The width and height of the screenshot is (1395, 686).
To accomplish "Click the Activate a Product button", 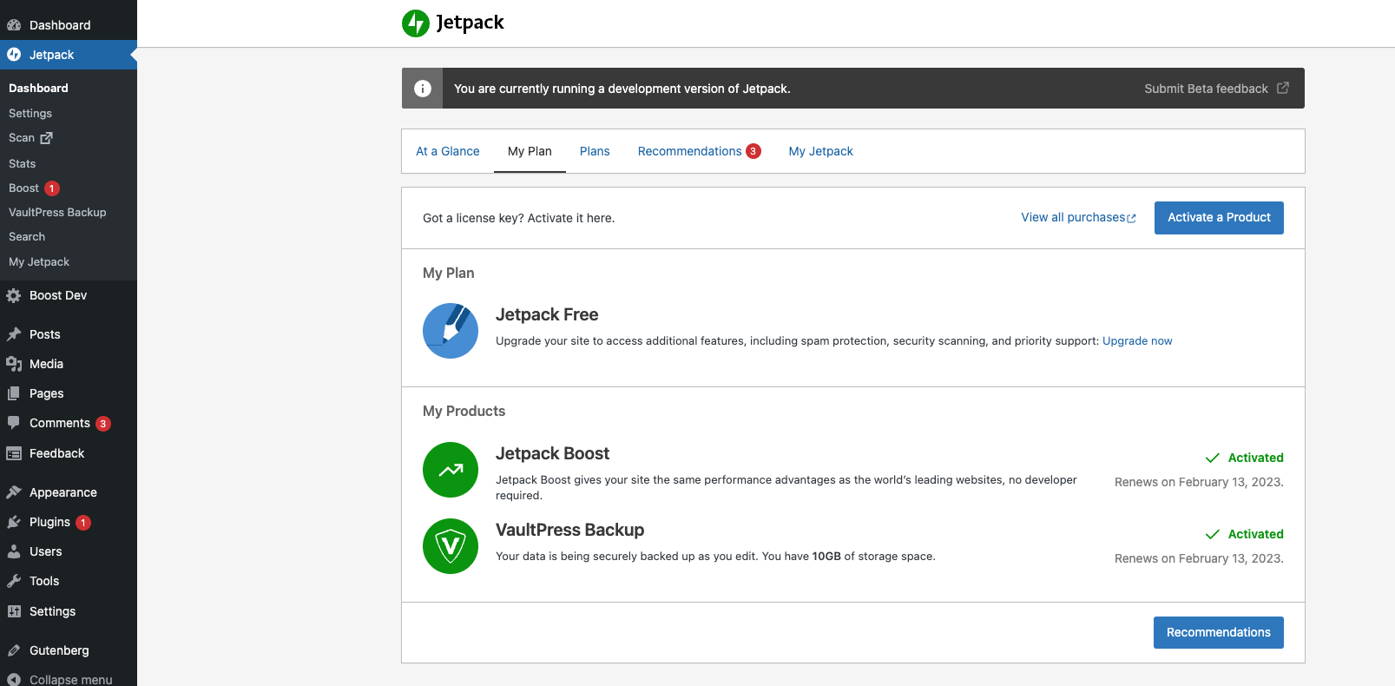I will tap(1219, 218).
